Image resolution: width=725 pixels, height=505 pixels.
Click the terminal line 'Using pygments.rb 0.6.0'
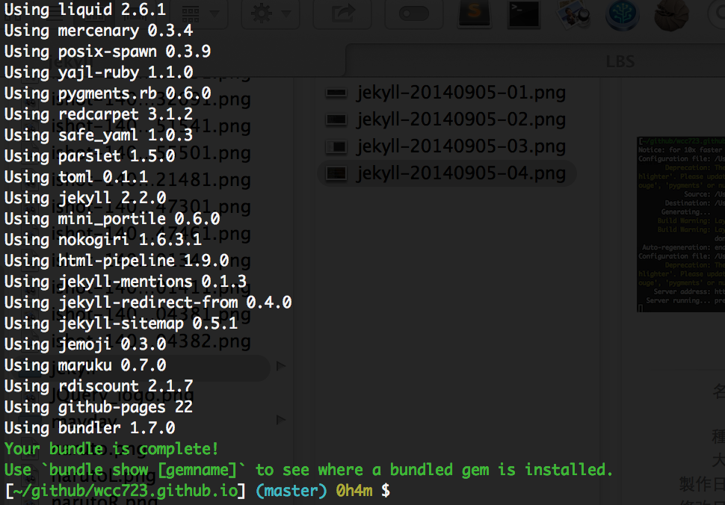108,93
